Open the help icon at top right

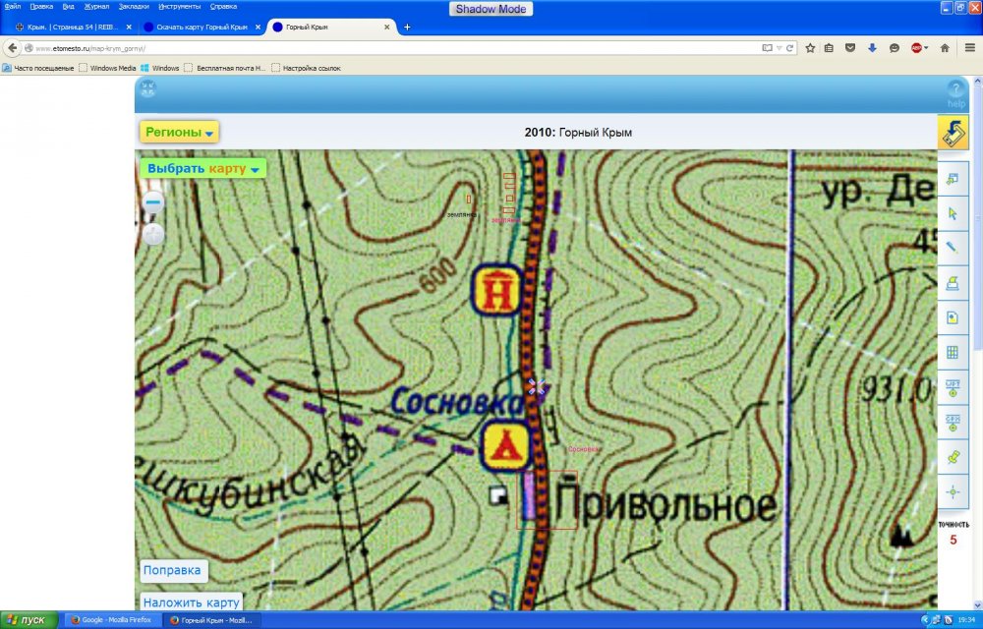pos(955,94)
